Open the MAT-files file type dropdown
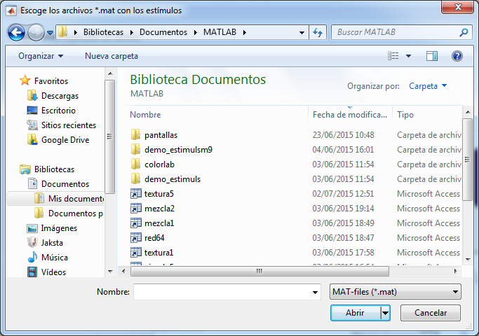 click(395, 291)
